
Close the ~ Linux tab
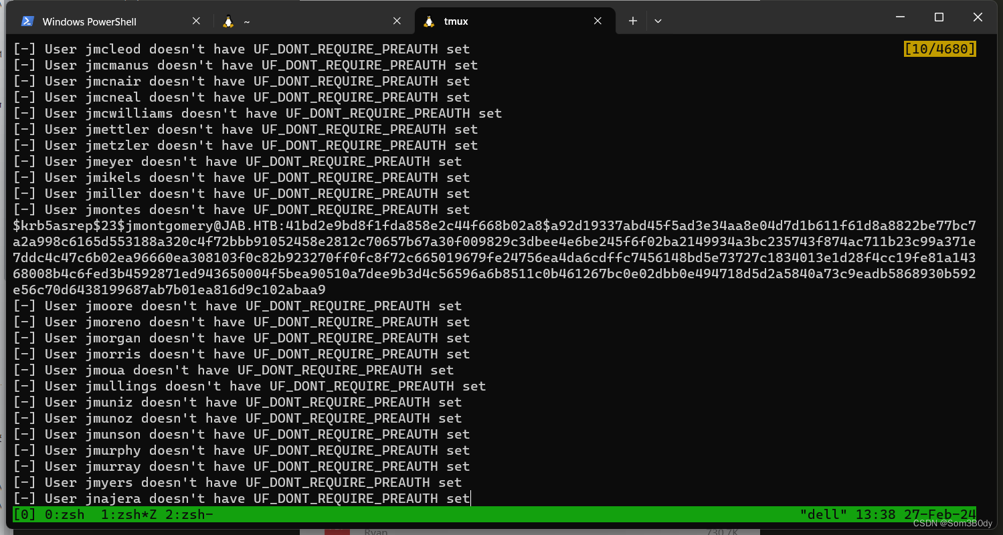tap(397, 21)
